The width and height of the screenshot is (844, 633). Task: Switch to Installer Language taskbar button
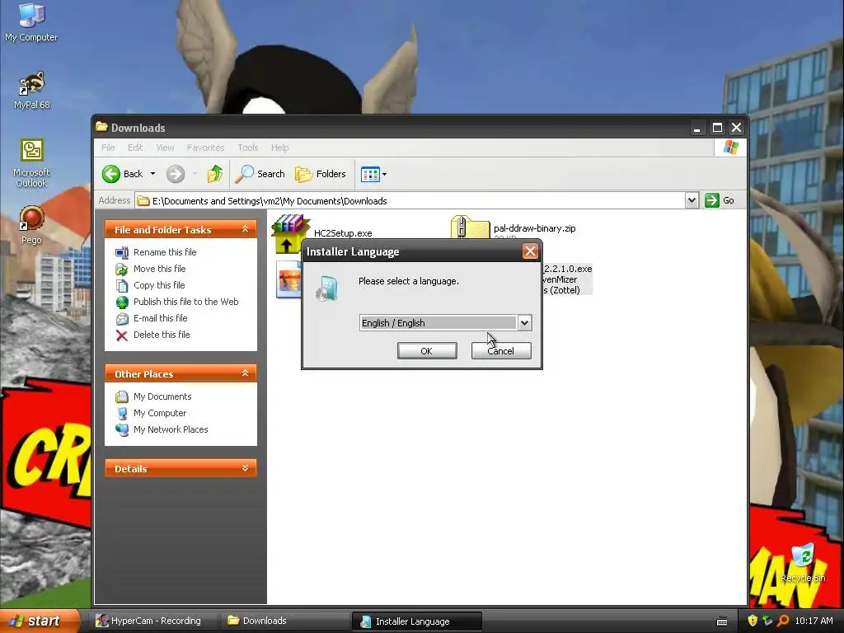(416, 621)
